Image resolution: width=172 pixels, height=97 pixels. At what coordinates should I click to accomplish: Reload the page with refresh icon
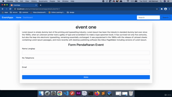[10, 9]
